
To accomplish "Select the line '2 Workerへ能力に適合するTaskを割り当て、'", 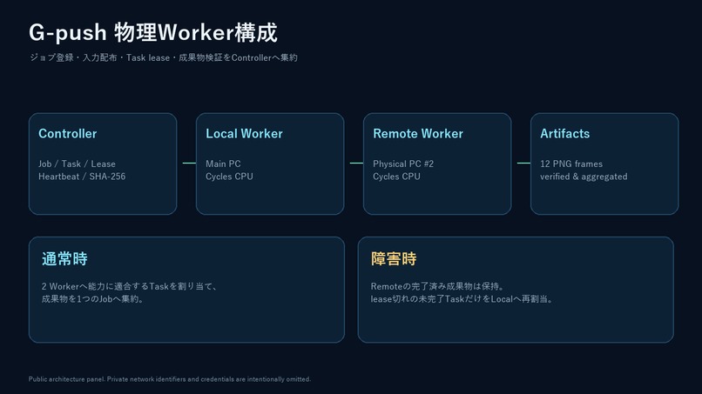I will [130, 286].
